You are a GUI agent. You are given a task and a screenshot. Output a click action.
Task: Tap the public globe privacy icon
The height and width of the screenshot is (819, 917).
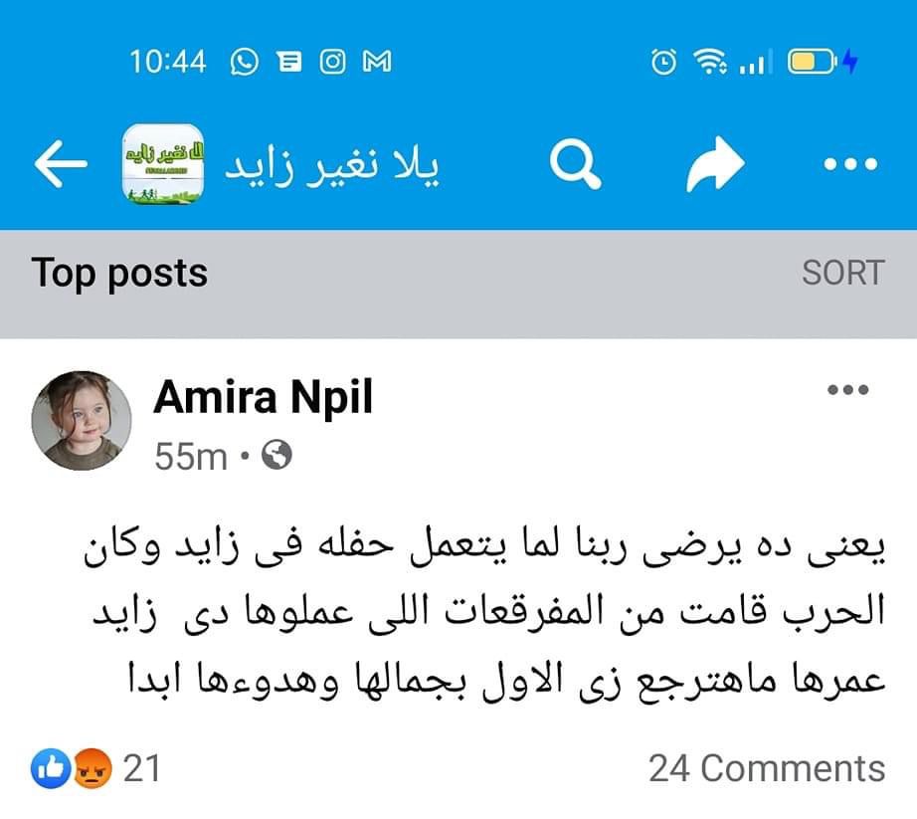coord(276,456)
